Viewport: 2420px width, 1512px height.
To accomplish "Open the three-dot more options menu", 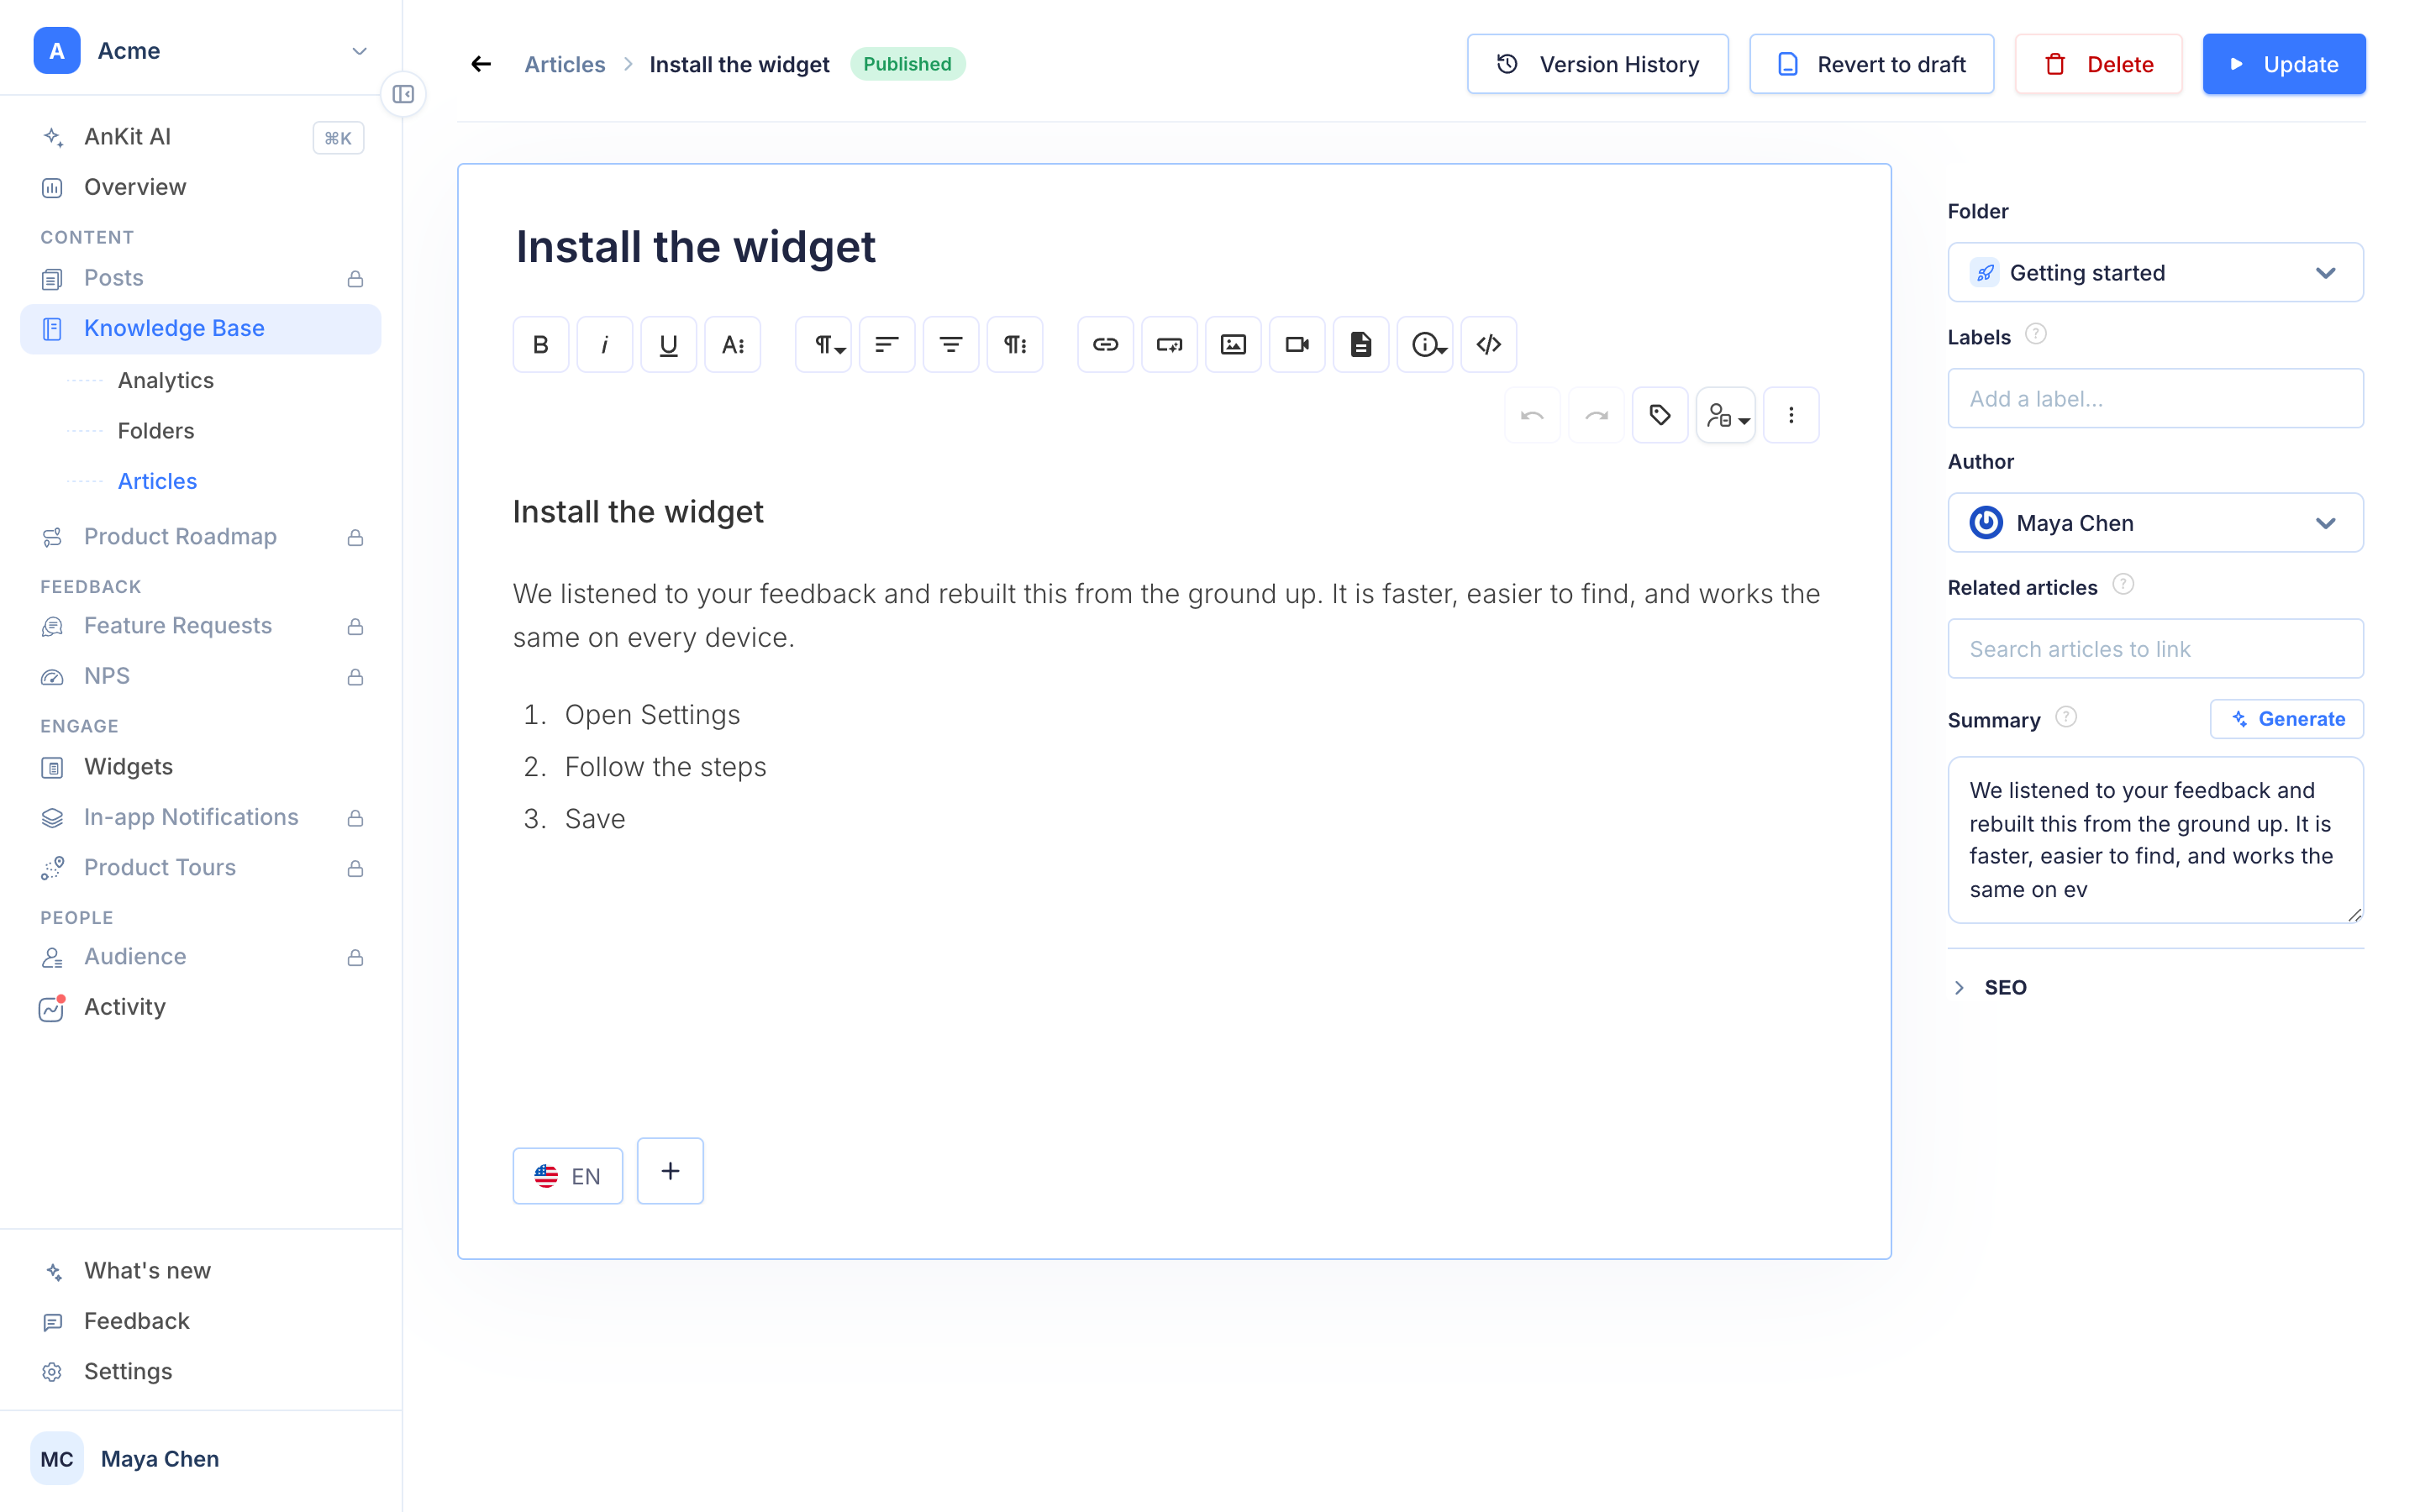I will (1791, 415).
